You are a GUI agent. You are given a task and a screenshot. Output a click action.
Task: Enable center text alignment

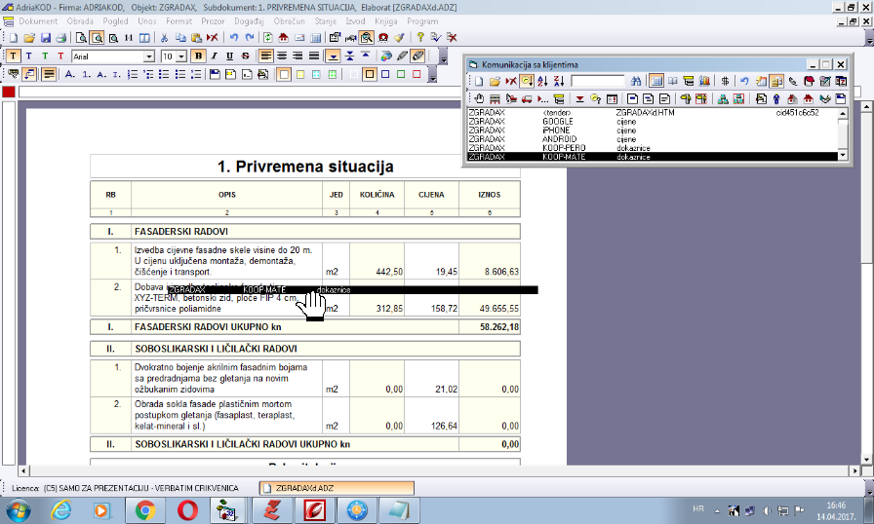coord(282,56)
